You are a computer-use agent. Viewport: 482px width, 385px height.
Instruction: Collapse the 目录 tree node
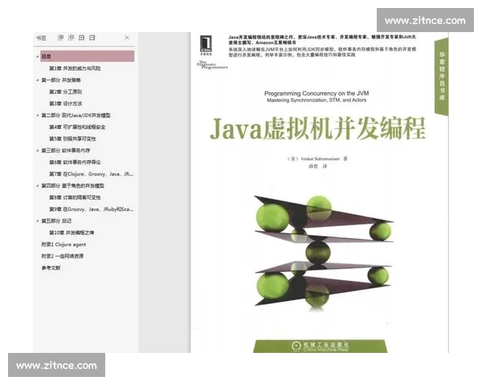(37, 57)
